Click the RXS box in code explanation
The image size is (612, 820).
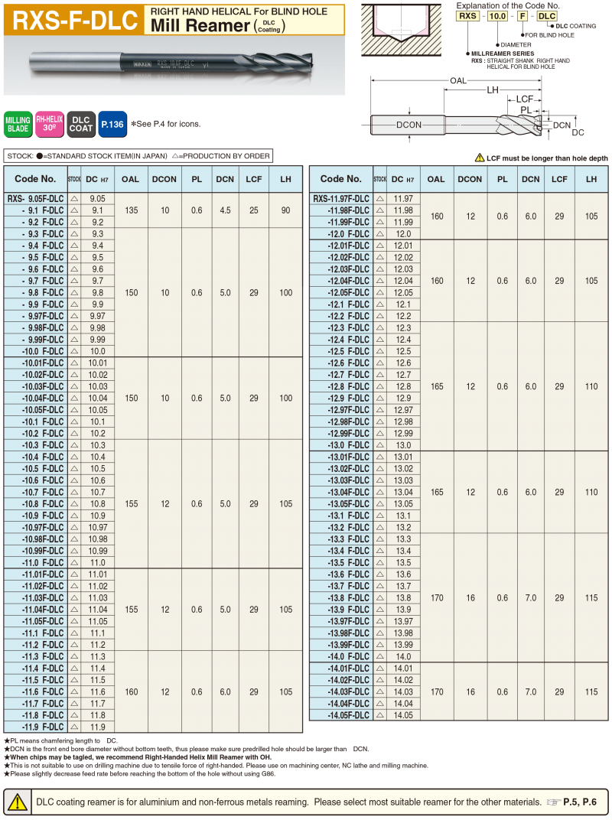coord(467,16)
